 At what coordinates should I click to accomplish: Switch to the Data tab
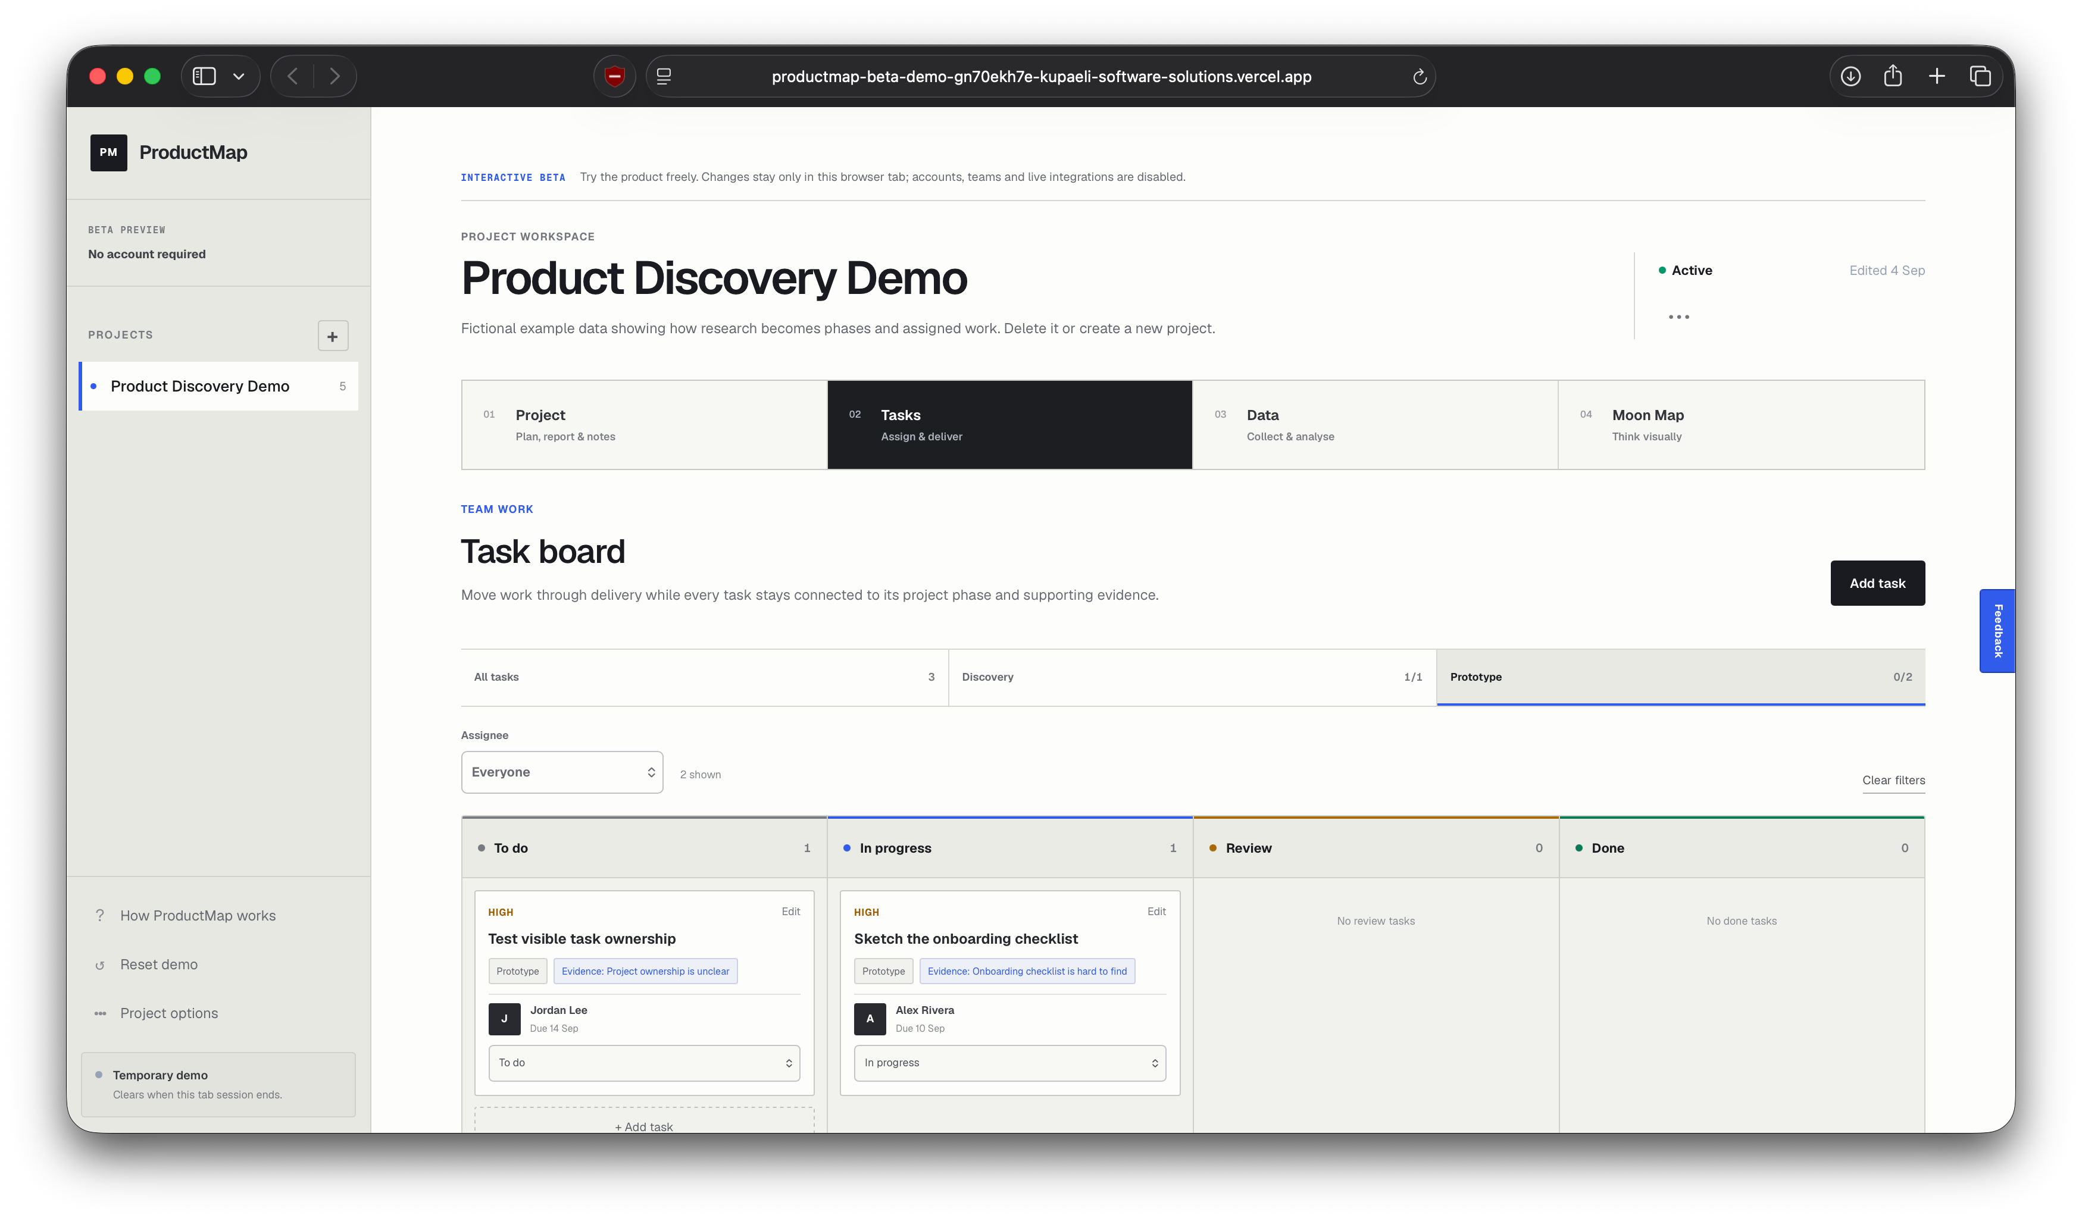tap(1376, 425)
